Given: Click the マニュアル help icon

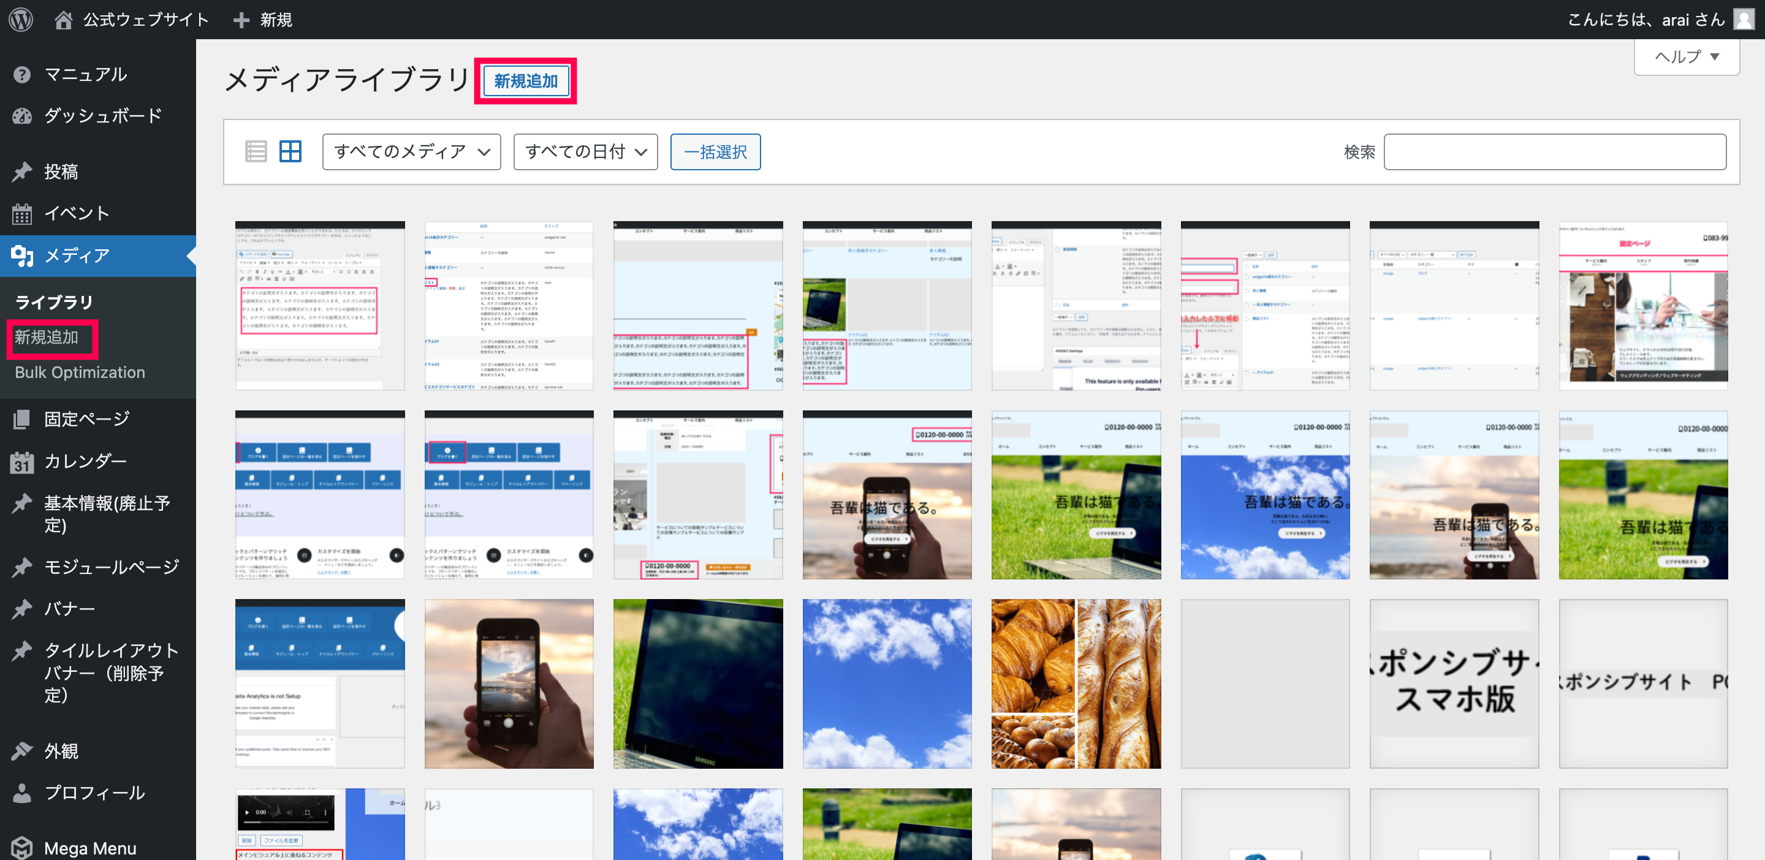Looking at the screenshot, I should pyautogui.click(x=22, y=74).
